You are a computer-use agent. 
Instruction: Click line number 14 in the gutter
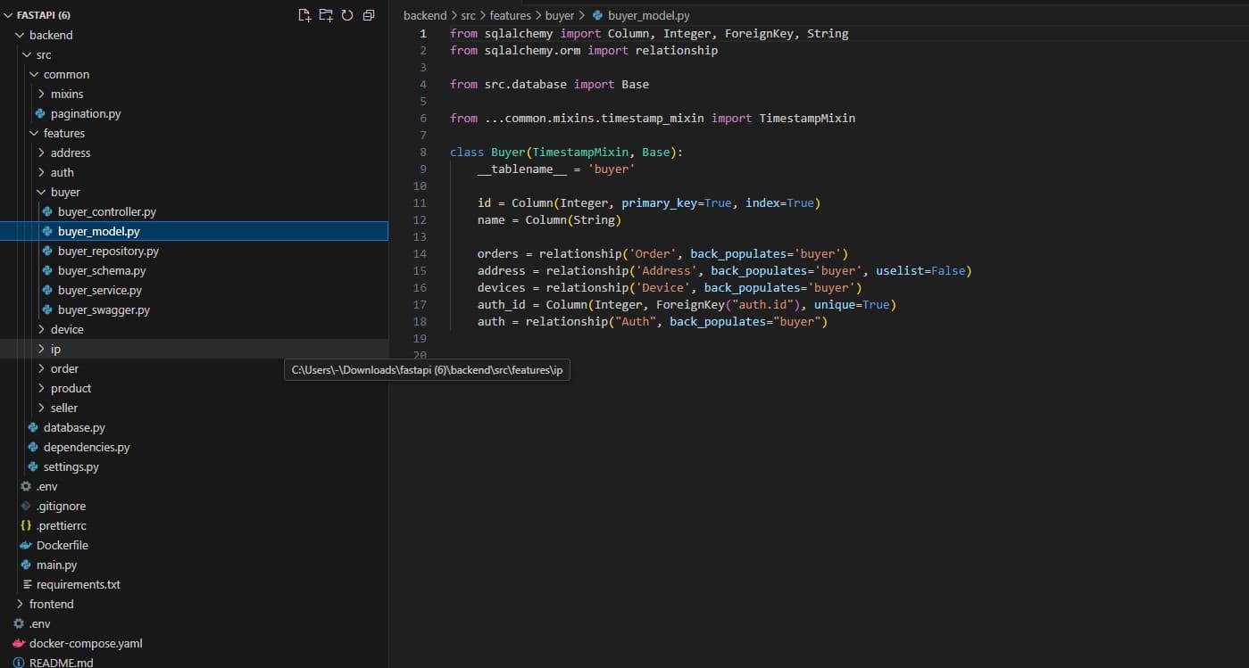(x=420, y=253)
